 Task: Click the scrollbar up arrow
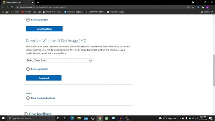pos(214,16)
